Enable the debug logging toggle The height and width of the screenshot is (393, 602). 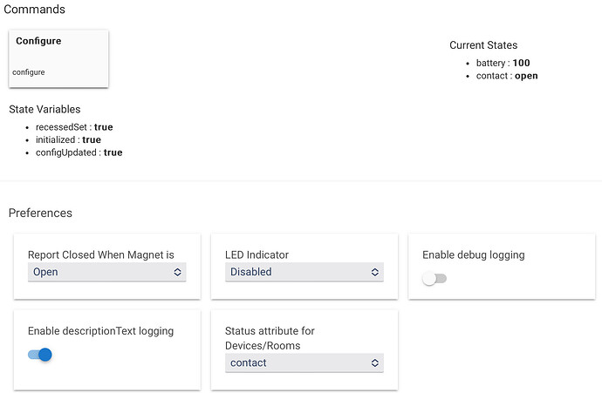pyautogui.click(x=434, y=279)
